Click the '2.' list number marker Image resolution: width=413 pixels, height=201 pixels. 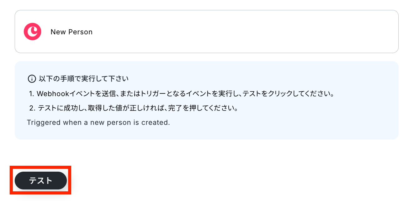pyautogui.click(x=32, y=108)
